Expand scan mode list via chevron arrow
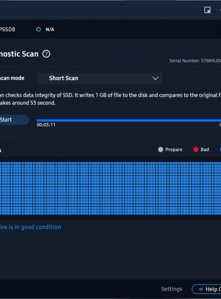The image size is (221, 299). pyautogui.click(x=156, y=78)
